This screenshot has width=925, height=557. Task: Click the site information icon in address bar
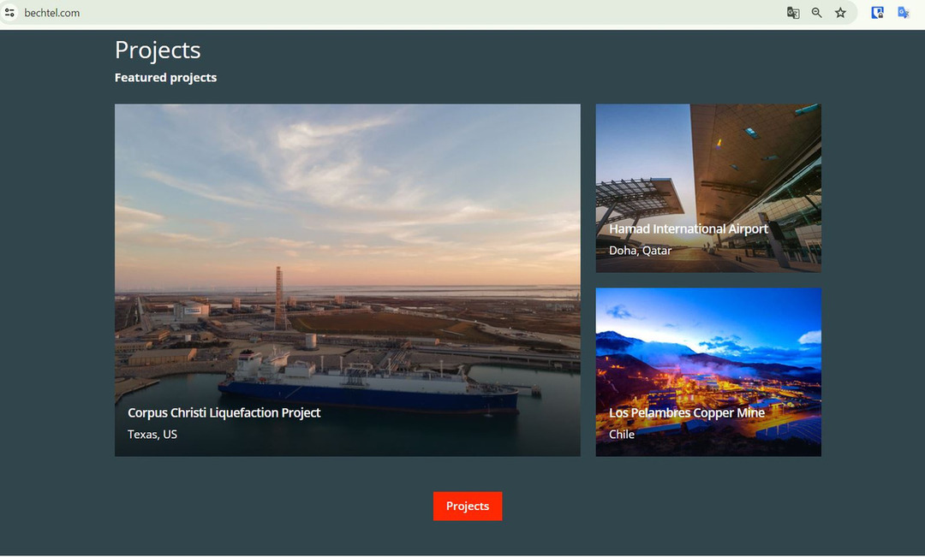click(x=9, y=12)
